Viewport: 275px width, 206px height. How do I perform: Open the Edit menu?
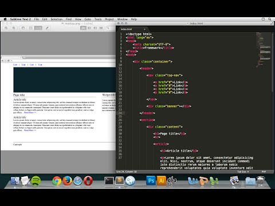pyautogui.click(x=45, y=19)
